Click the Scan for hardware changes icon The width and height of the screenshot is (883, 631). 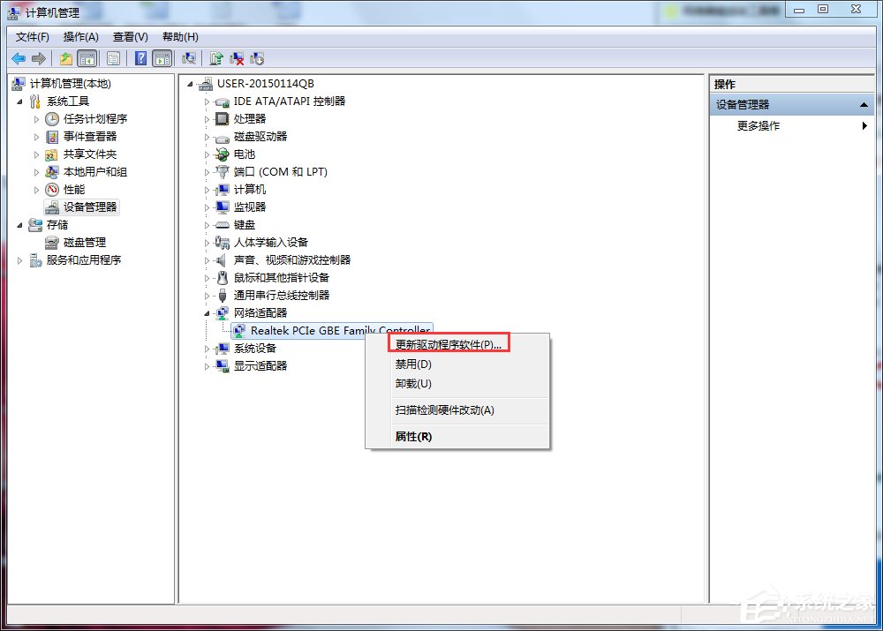[x=188, y=58]
